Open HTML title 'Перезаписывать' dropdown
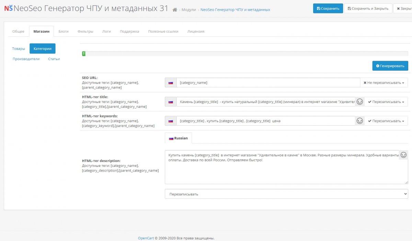The width and height of the screenshot is (412, 241). click(x=386, y=102)
